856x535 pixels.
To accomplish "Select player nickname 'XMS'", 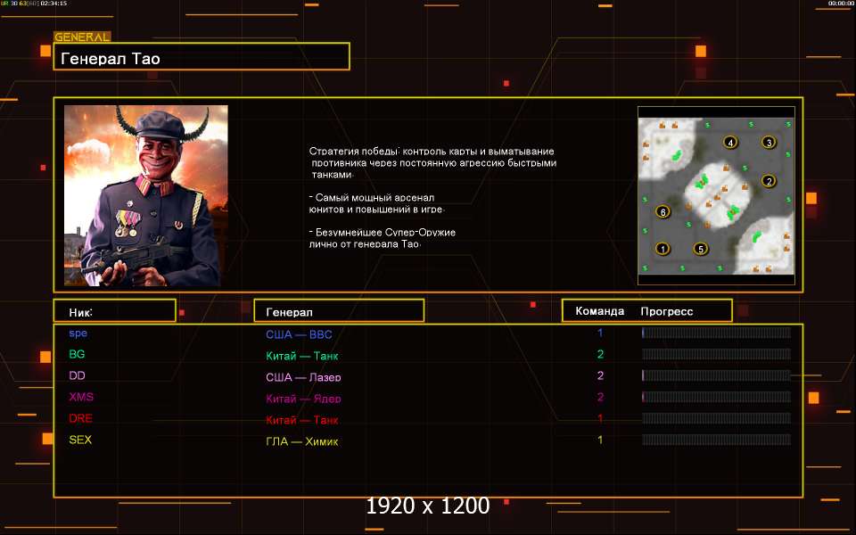I will pos(81,397).
